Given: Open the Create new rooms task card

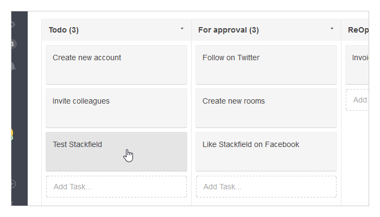Looking at the screenshot, I should pos(266,108).
